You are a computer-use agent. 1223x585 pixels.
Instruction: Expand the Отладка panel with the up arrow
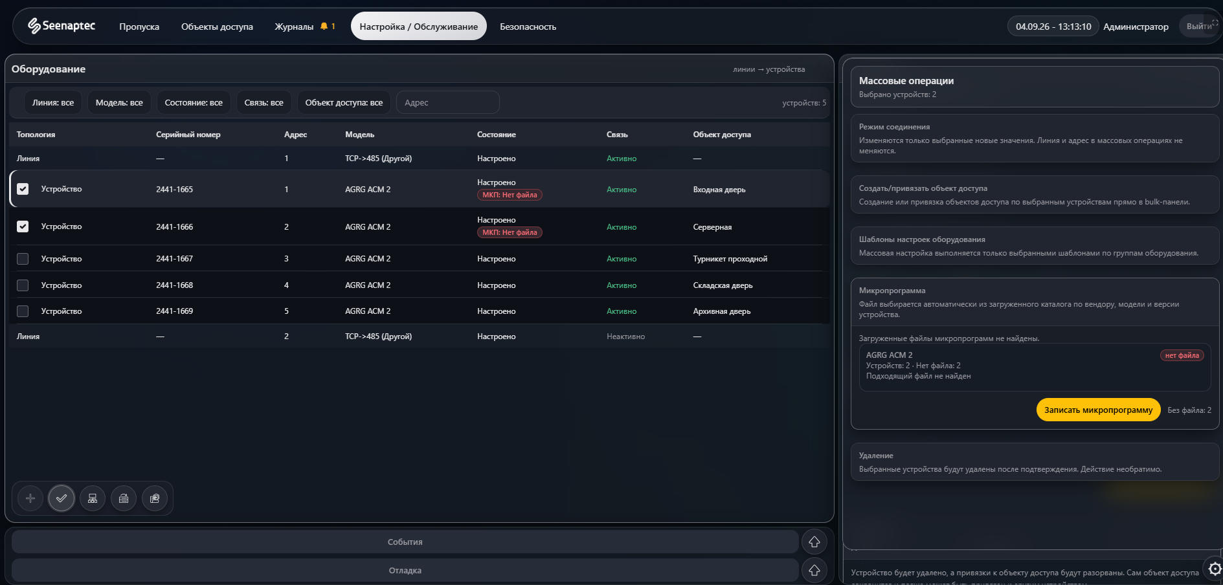(814, 570)
